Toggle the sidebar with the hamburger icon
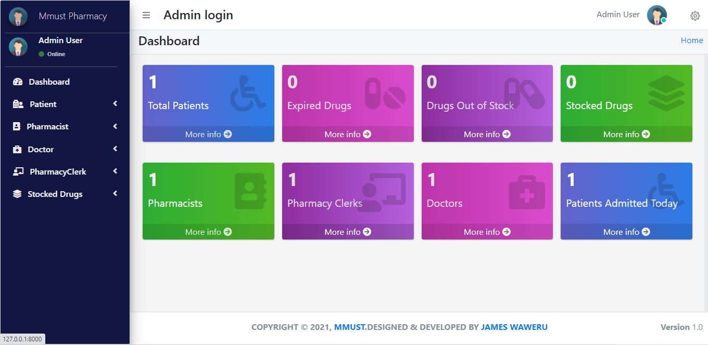 (146, 15)
